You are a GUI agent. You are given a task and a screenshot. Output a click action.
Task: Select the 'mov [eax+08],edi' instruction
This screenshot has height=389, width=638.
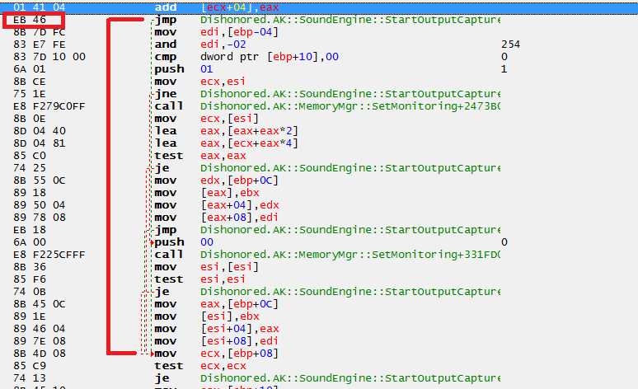pos(217,218)
